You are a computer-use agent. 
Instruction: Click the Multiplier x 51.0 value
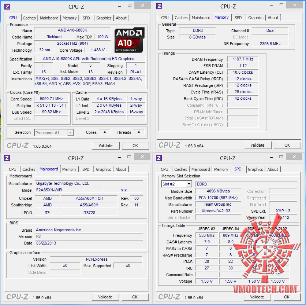coord(51,105)
